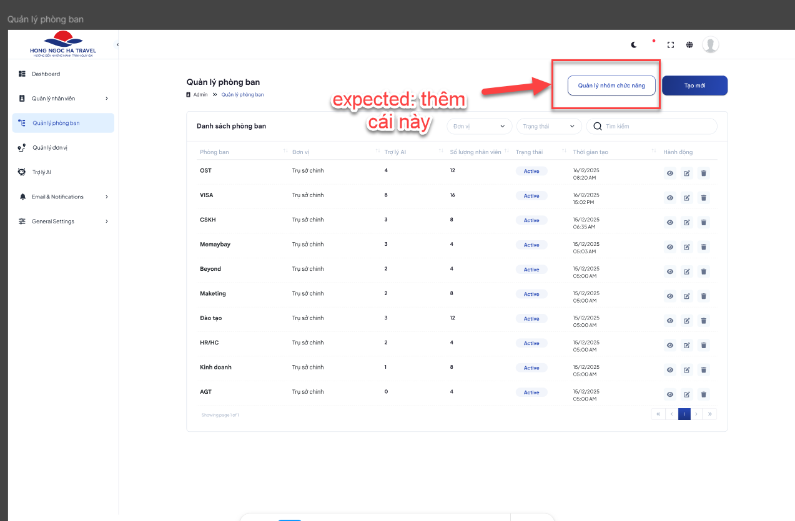Go to Quản lý đơn vị page
795x521 pixels.
(x=49, y=148)
